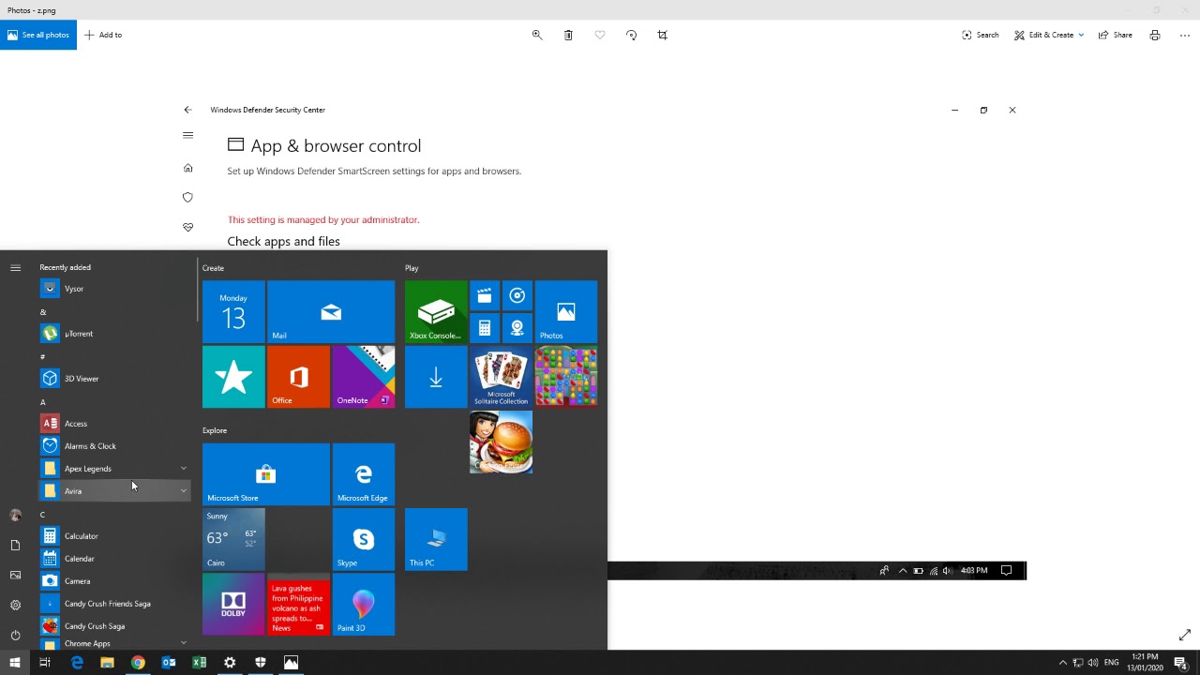Expand the Start menu hamburger
Viewport: 1200px width, 675px height.
[15, 268]
